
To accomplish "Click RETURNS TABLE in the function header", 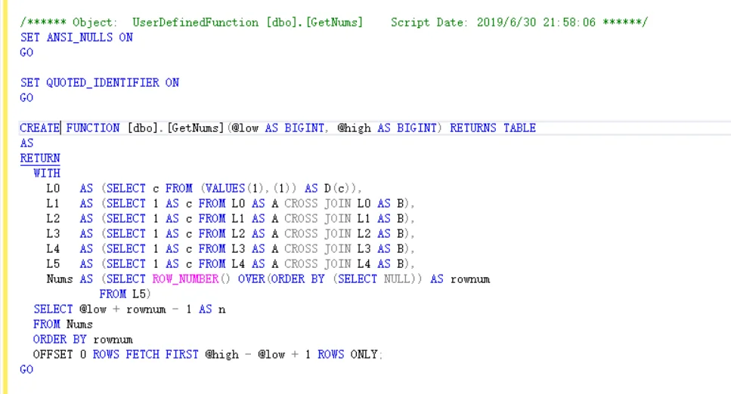I will [493, 128].
